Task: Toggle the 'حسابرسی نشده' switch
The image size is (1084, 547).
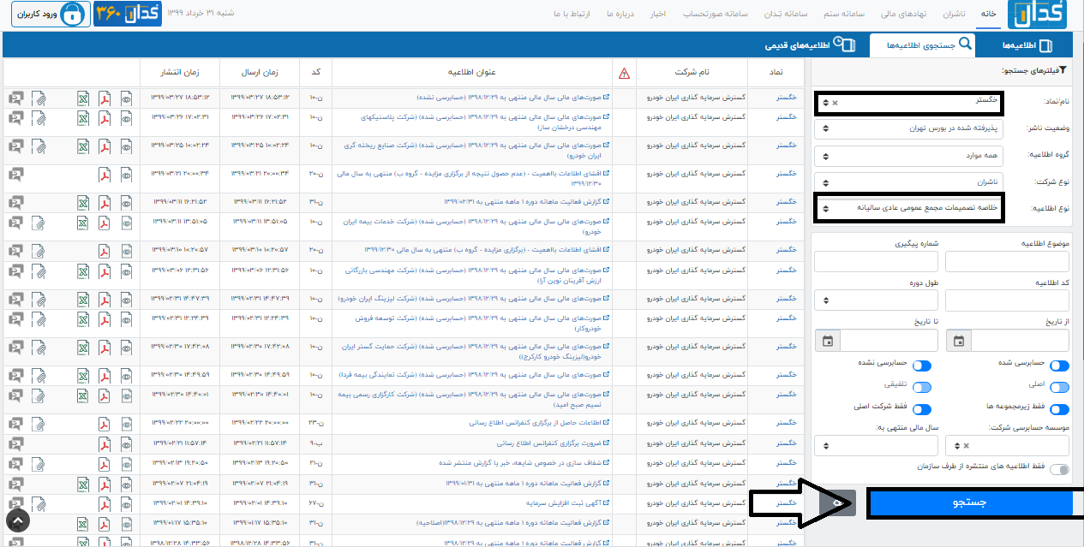Action: (921, 365)
